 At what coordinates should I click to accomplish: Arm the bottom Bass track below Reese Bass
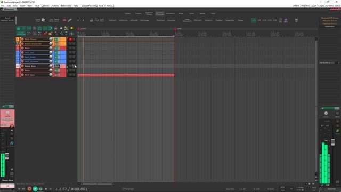point(22,70)
